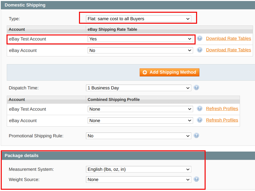This screenshot has width=255, height=191.
Task: Open the domestic shipping Type dropdown
Action: tap(138, 19)
